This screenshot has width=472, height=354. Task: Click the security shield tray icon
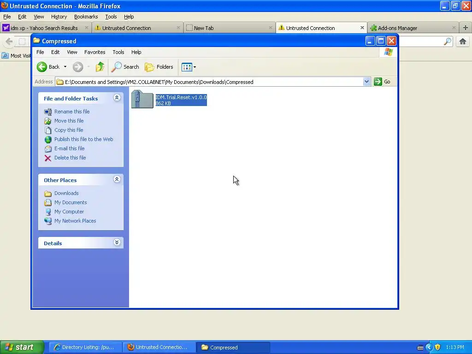(x=438, y=347)
